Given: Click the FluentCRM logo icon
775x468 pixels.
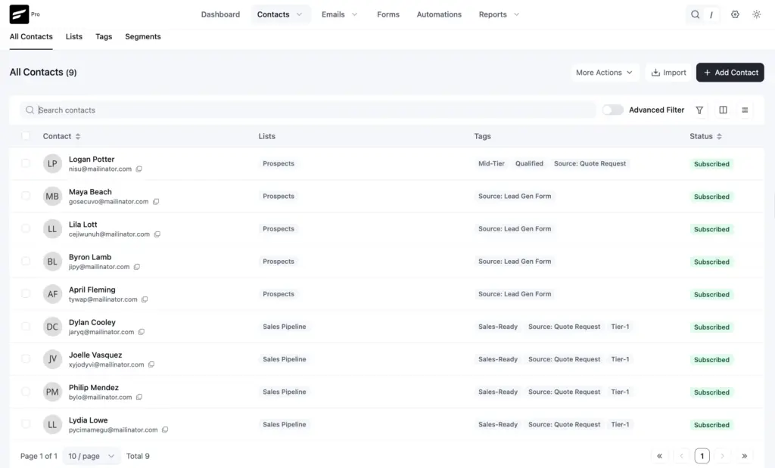Looking at the screenshot, I should [19, 14].
